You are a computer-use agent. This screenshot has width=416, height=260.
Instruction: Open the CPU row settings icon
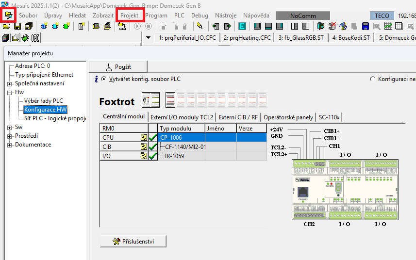tap(144, 138)
